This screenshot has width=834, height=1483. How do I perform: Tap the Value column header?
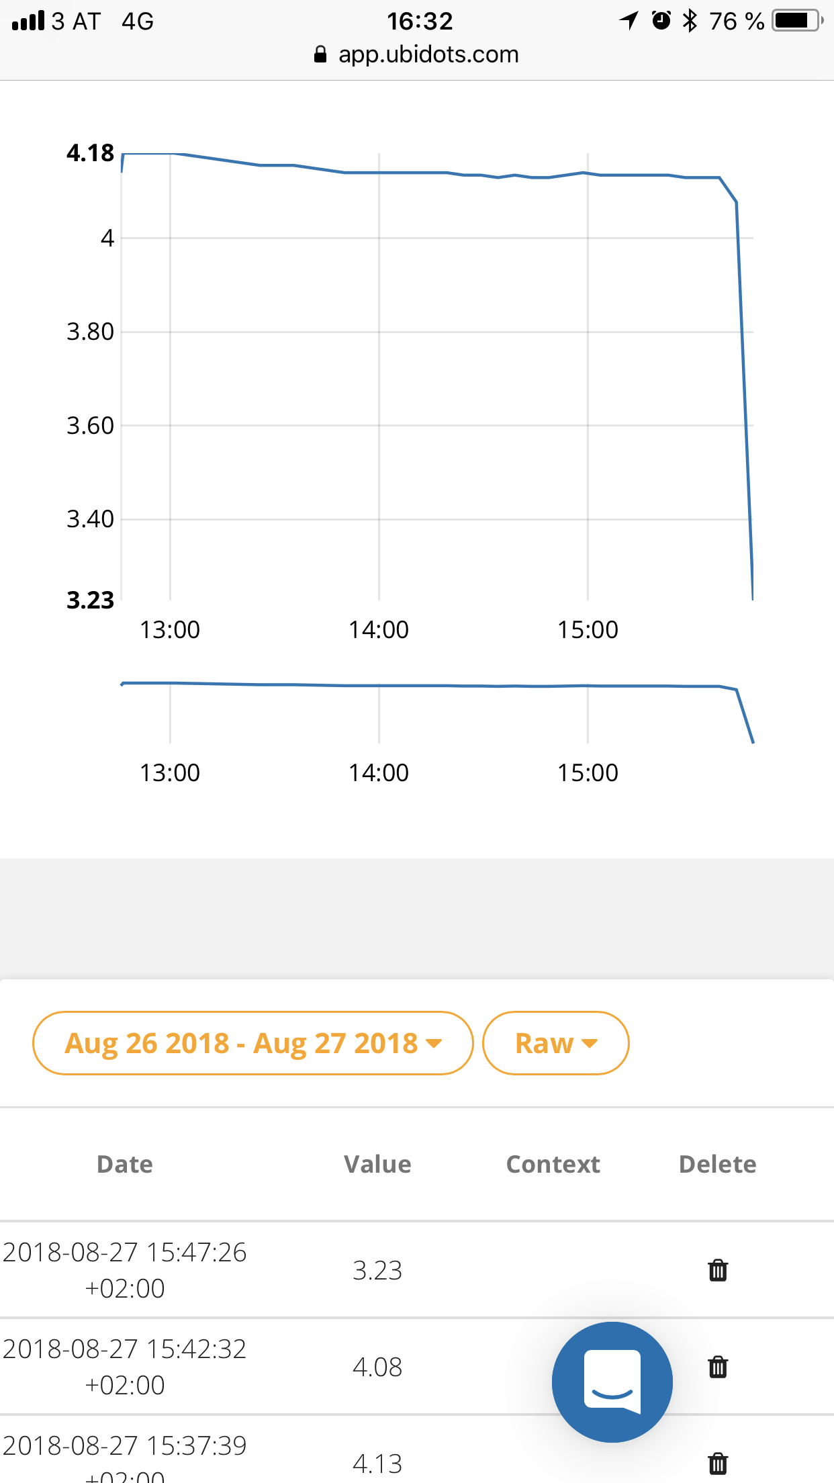click(377, 1164)
